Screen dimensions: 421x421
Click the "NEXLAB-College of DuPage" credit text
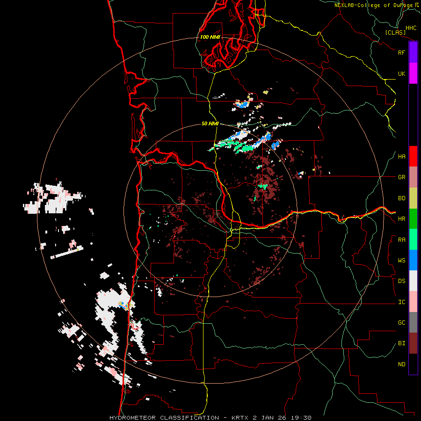(374, 5)
